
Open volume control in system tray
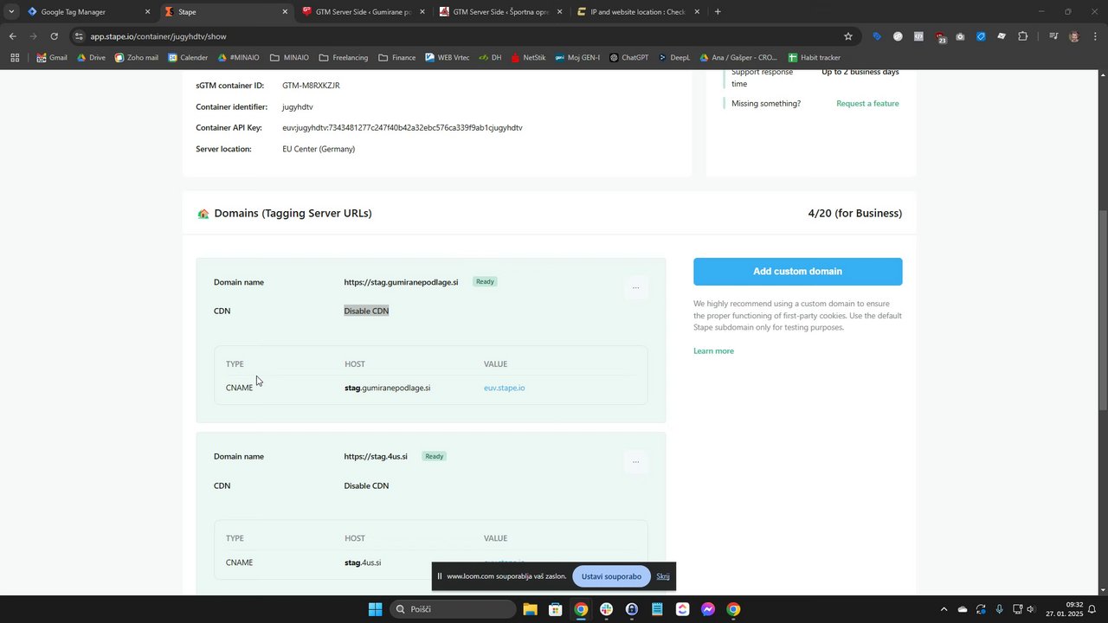(1030, 609)
